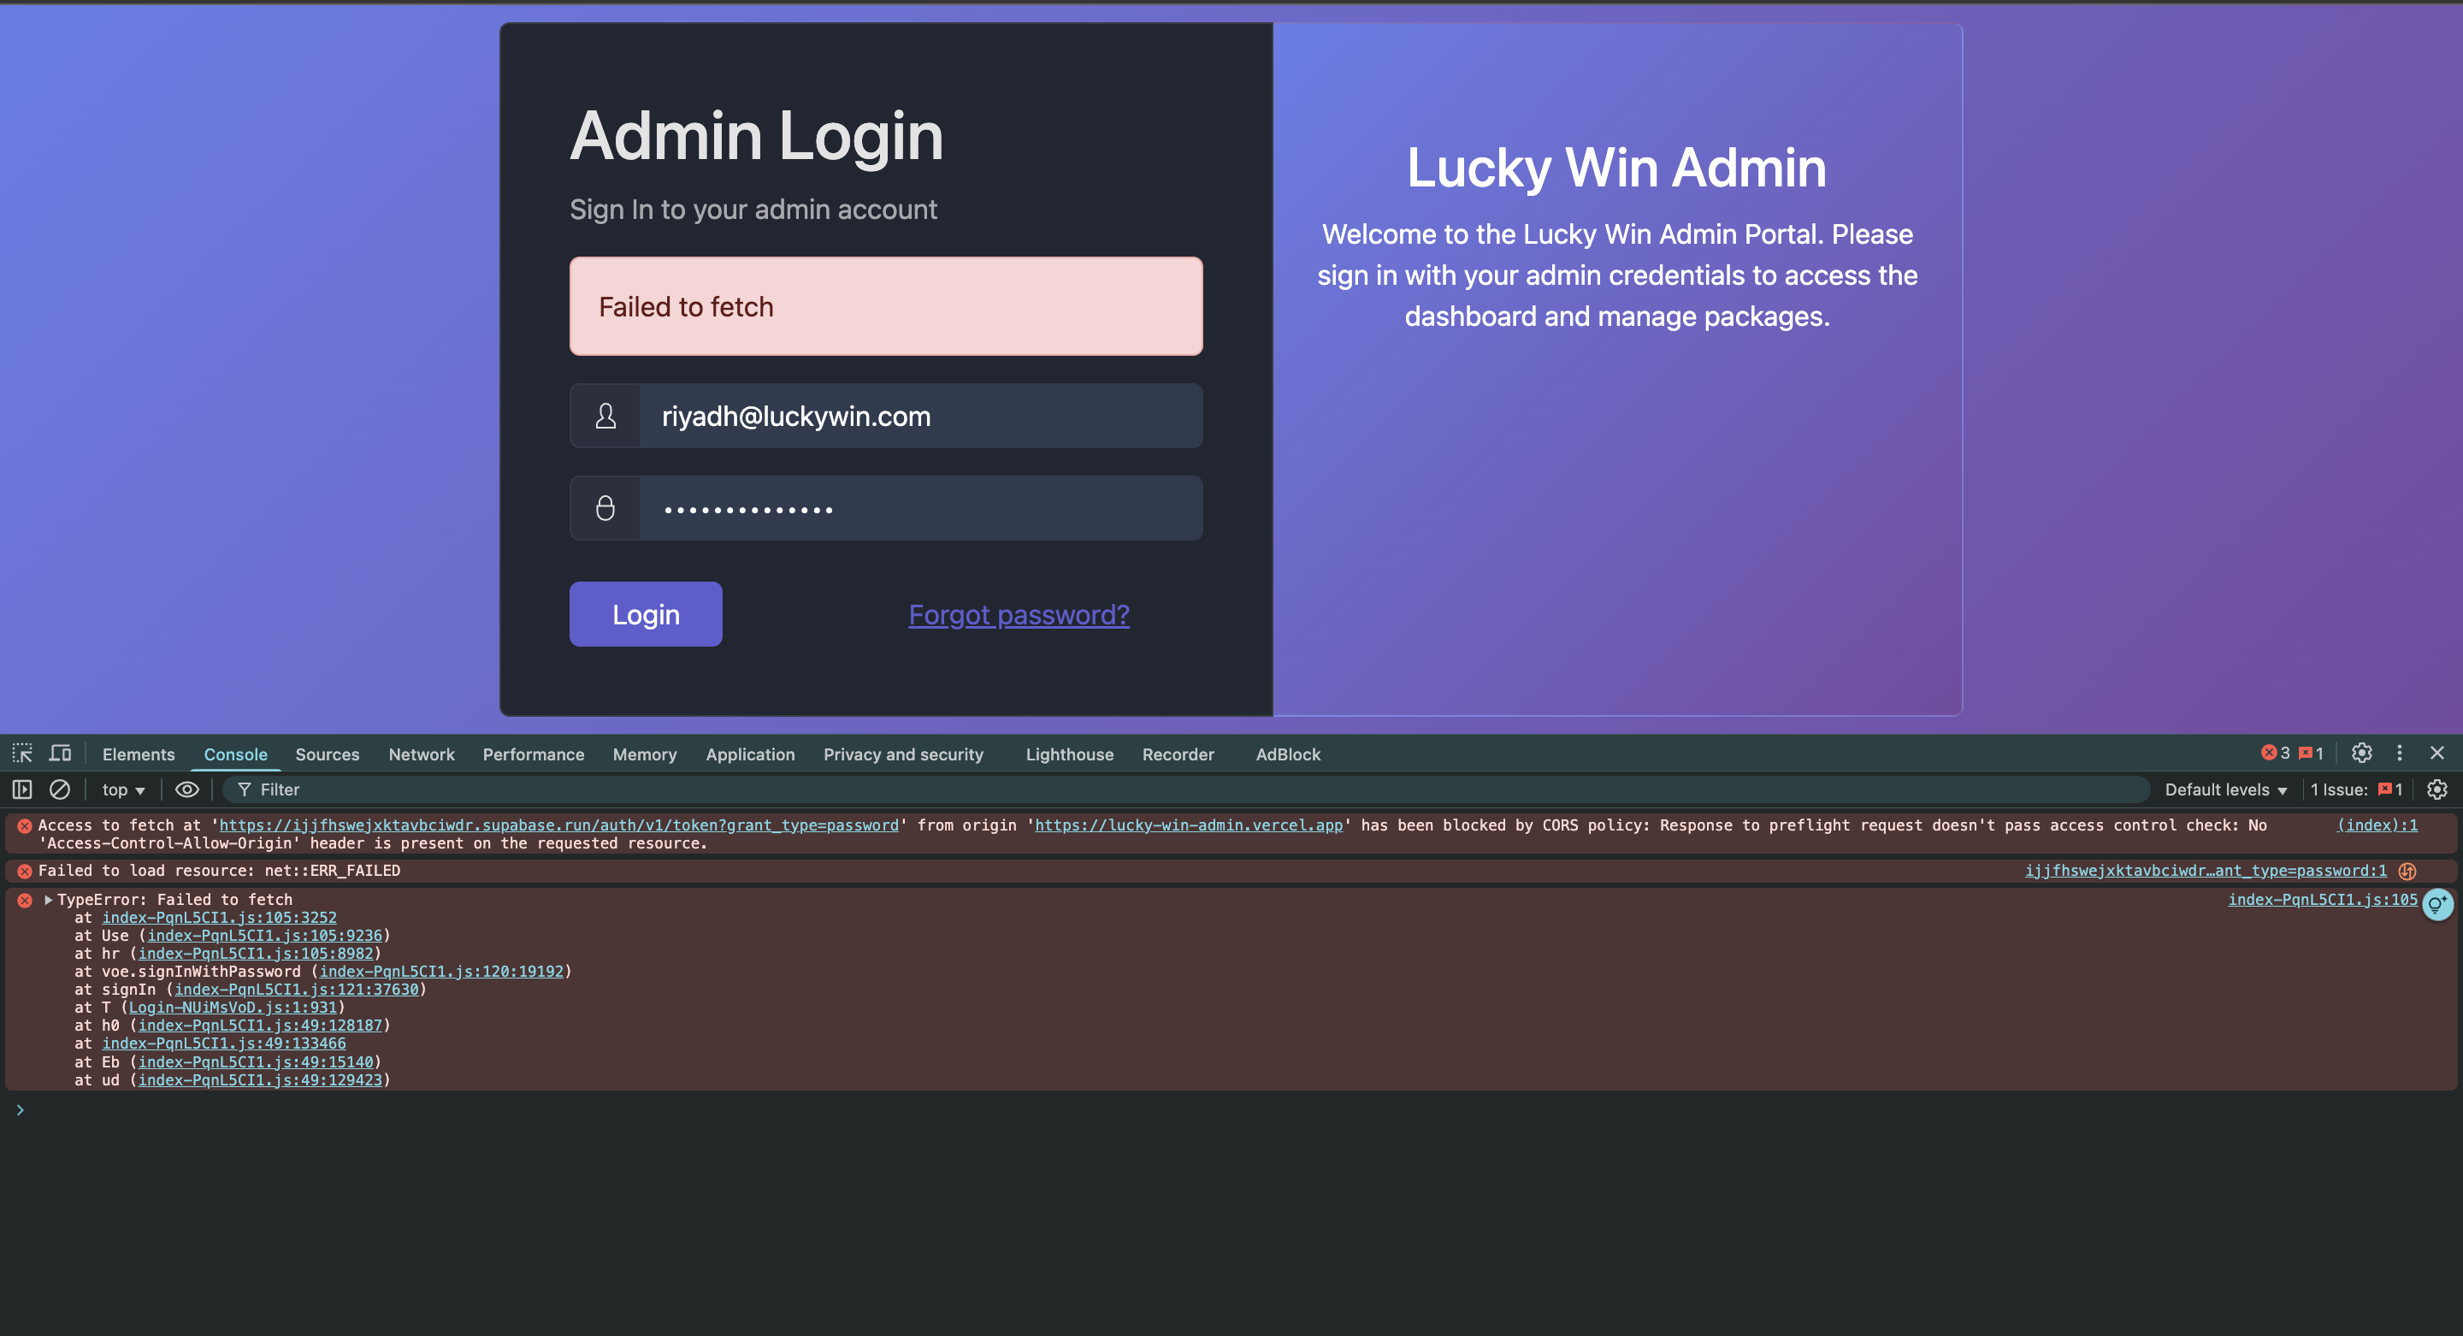Image resolution: width=2463 pixels, height=1336 pixels.
Task: Click the email input field
Action: (x=920, y=416)
